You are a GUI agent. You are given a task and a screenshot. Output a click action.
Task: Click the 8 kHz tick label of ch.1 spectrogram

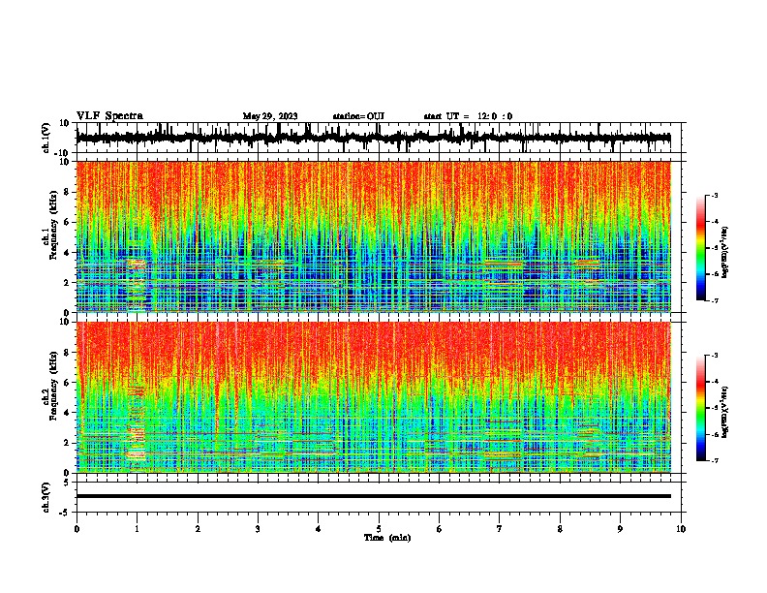point(68,192)
